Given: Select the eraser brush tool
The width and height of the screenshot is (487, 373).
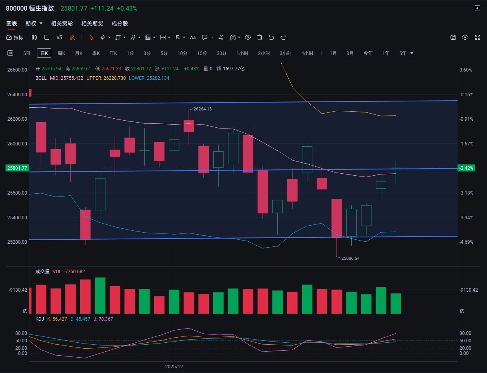Looking at the screenshot, I should pyautogui.click(x=221, y=37).
